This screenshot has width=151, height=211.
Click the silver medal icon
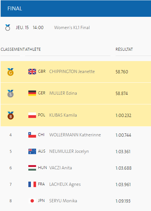tap(10, 94)
